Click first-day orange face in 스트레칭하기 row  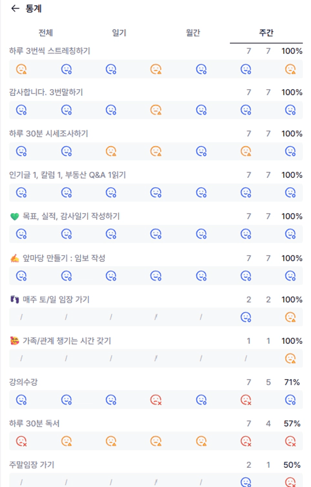[x=21, y=69]
